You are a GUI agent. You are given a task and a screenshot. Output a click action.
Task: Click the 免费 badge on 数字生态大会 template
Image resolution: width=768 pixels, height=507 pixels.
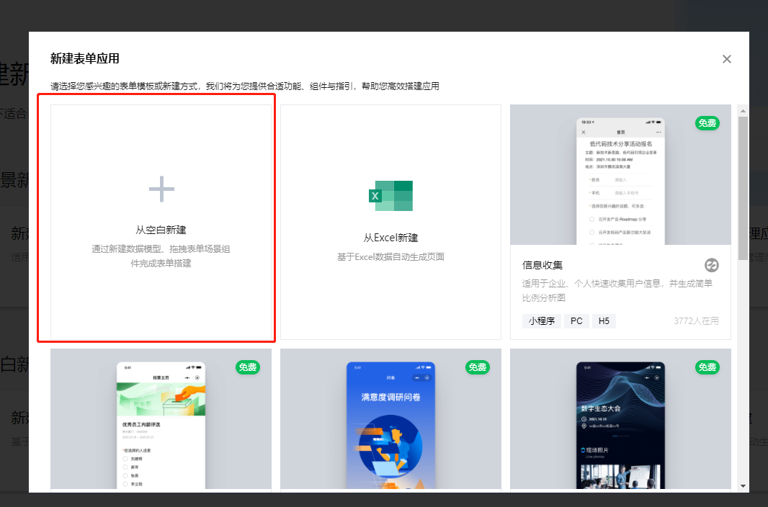pyautogui.click(x=707, y=367)
